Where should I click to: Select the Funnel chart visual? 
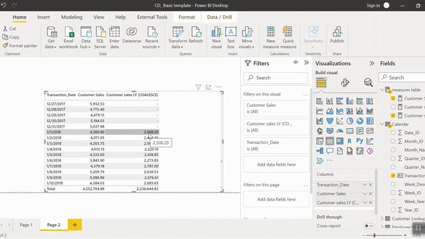click(x=329, y=121)
